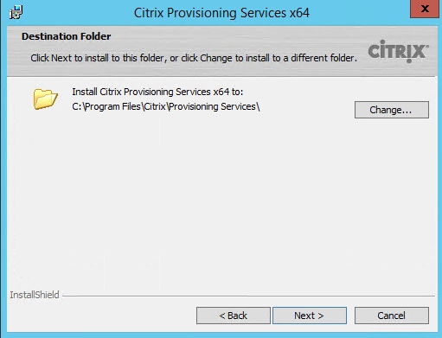This screenshot has height=338, width=442.
Task: Go to previous step with Back
Action: click(234, 316)
